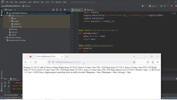Select Scratches and Consoles node

[x=16, y=40]
